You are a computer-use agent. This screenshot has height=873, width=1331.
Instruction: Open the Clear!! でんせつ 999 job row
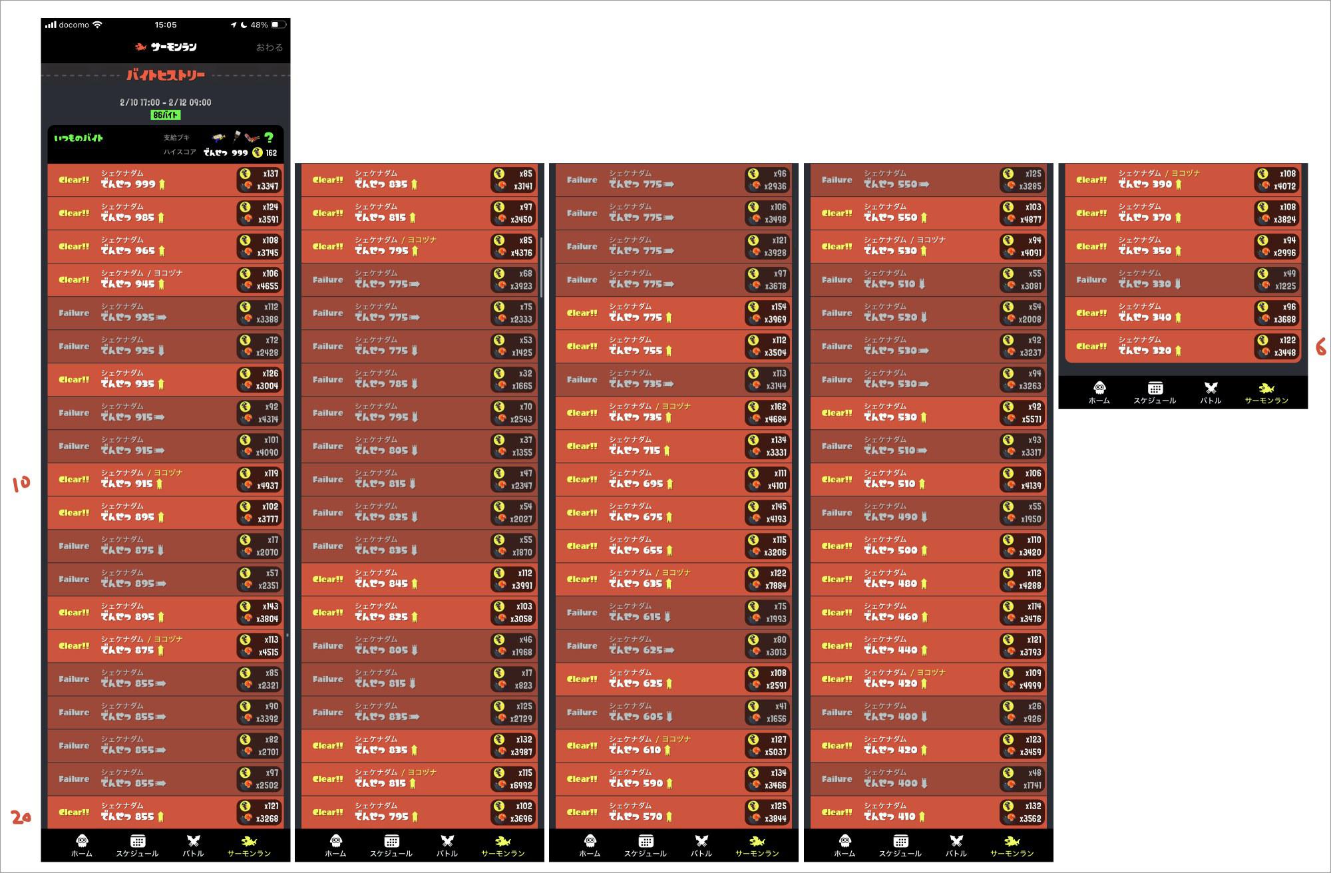(166, 180)
